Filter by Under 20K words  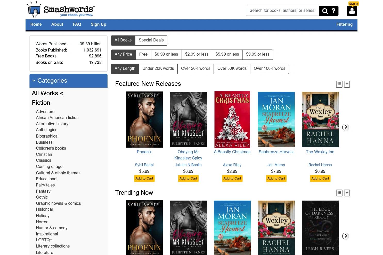coord(158,69)
